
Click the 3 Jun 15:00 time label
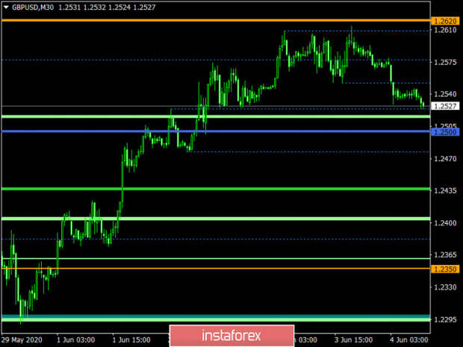(353, 340)
